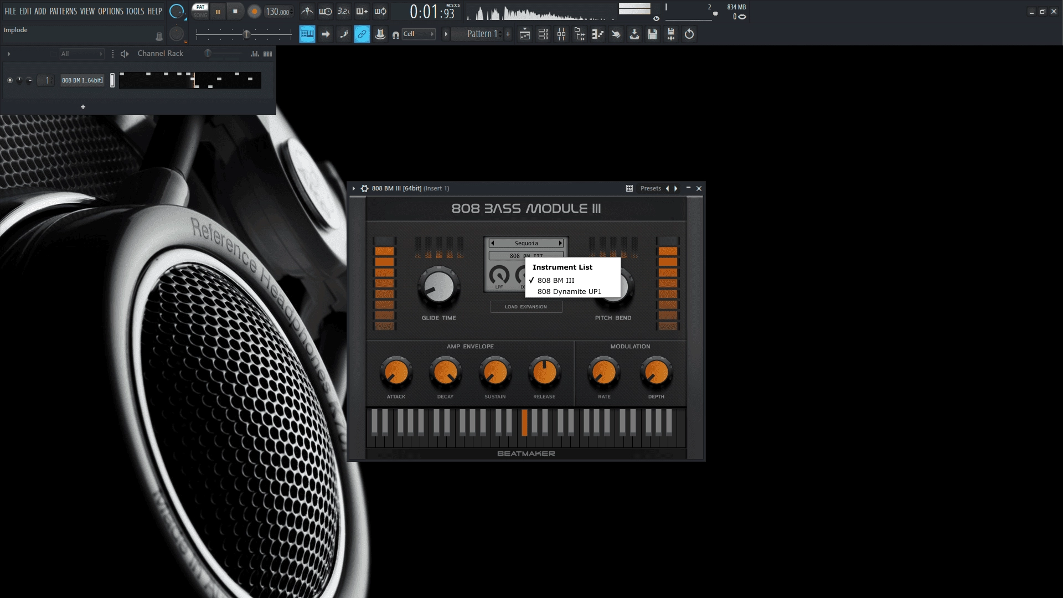This screenshot has width=1063, height=598.
Task: Toggle loop recording icon
Action: pos(380,11)
